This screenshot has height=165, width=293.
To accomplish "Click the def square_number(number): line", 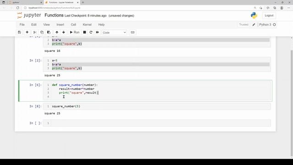I will (75, 85).
